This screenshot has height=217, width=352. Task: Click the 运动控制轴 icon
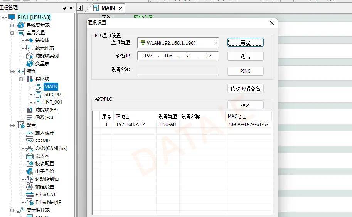click(x=30, y=179)
